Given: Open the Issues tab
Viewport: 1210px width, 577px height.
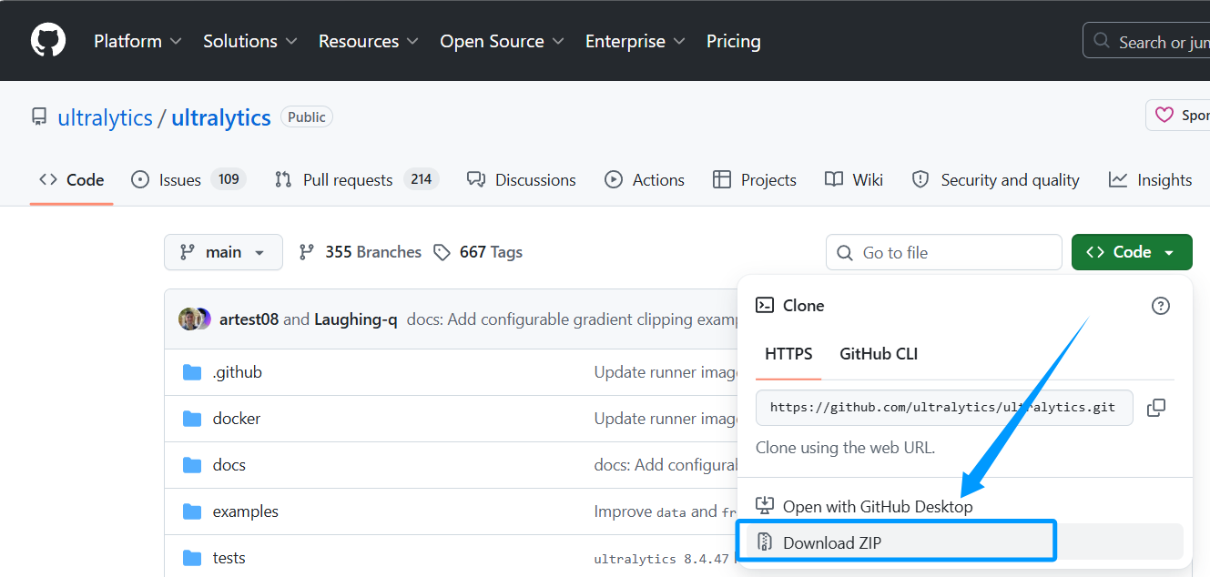Looking at the screenshot, I should pyautogui.click(x=188, y=180).
